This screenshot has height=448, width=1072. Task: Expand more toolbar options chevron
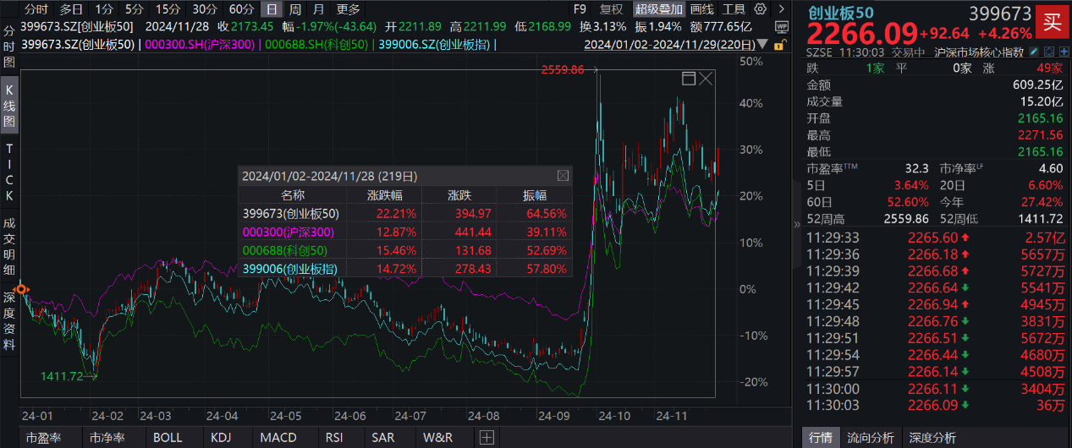(x=783, y=9)
